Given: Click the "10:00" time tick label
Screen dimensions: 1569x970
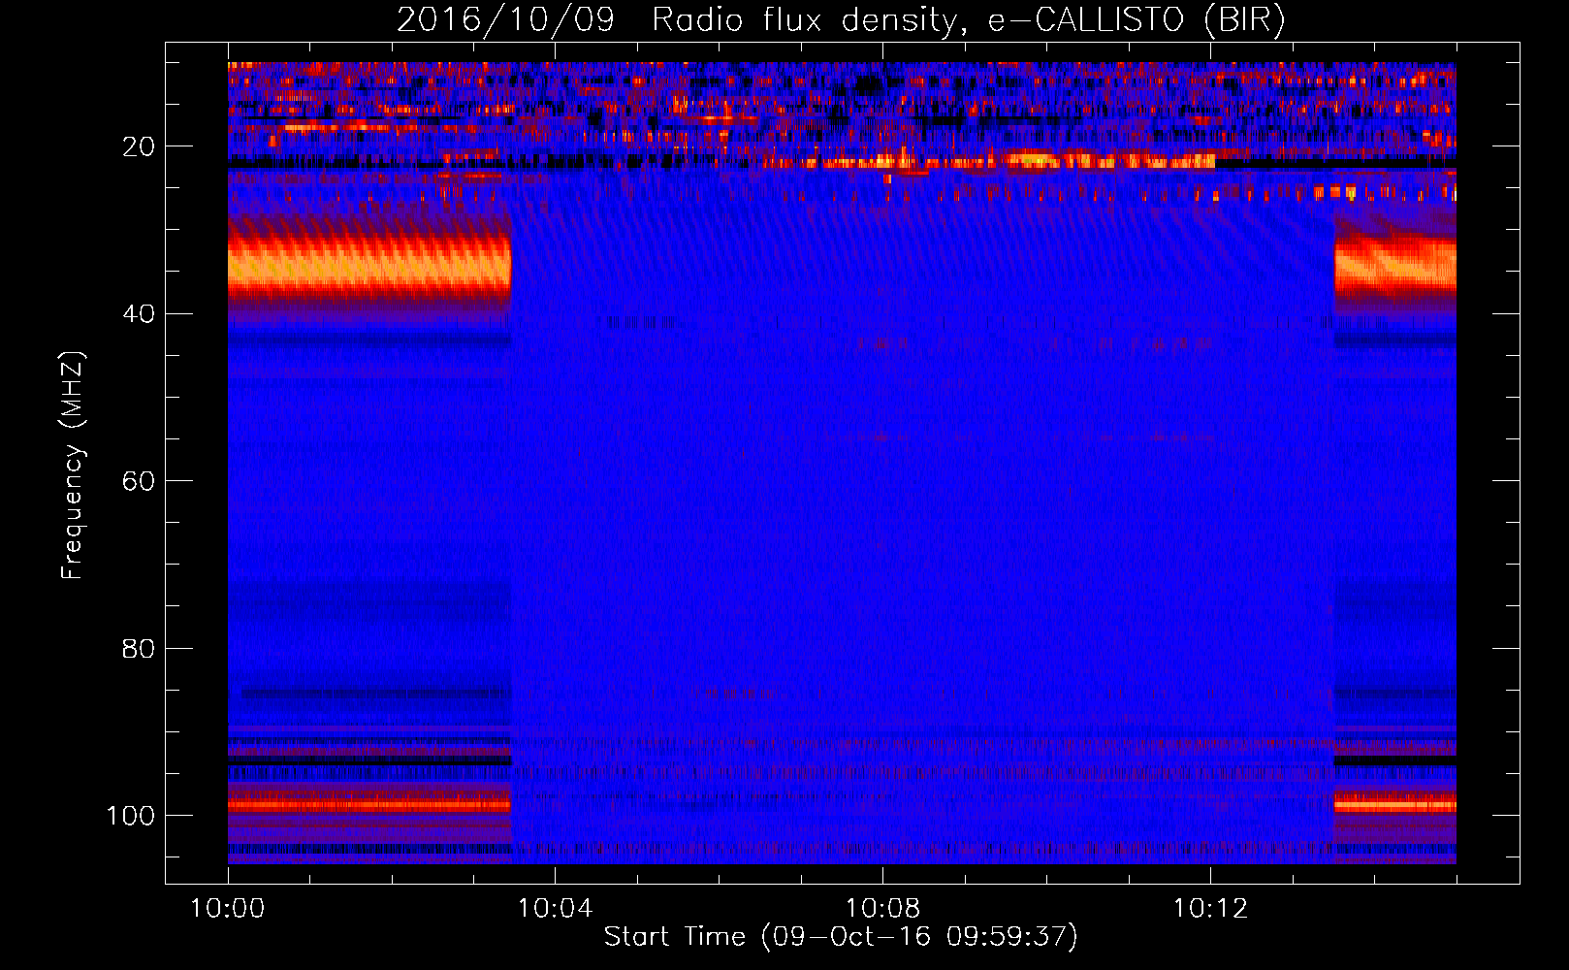Looking at the screenshot, I should (228, 909).
